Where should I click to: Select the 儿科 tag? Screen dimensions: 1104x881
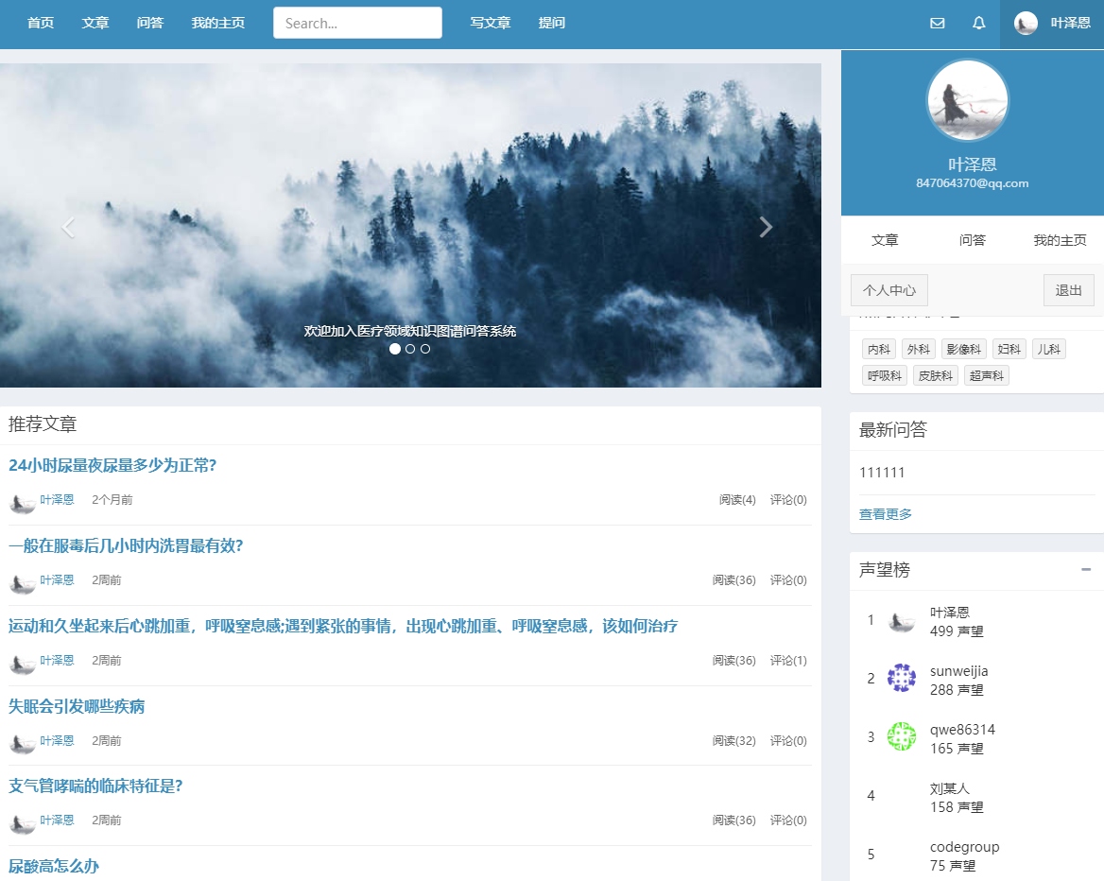coord(1048,350)
